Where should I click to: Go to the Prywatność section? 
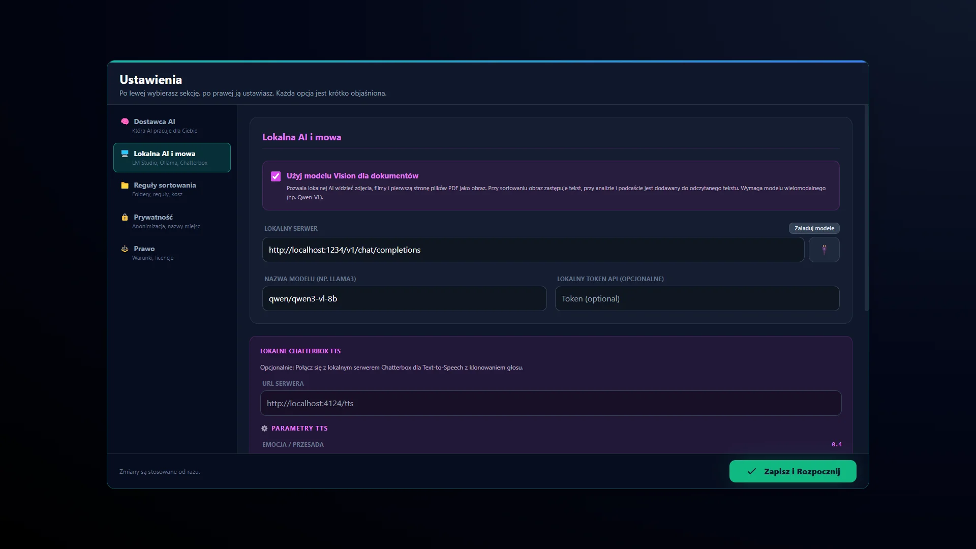pos(172,221)
